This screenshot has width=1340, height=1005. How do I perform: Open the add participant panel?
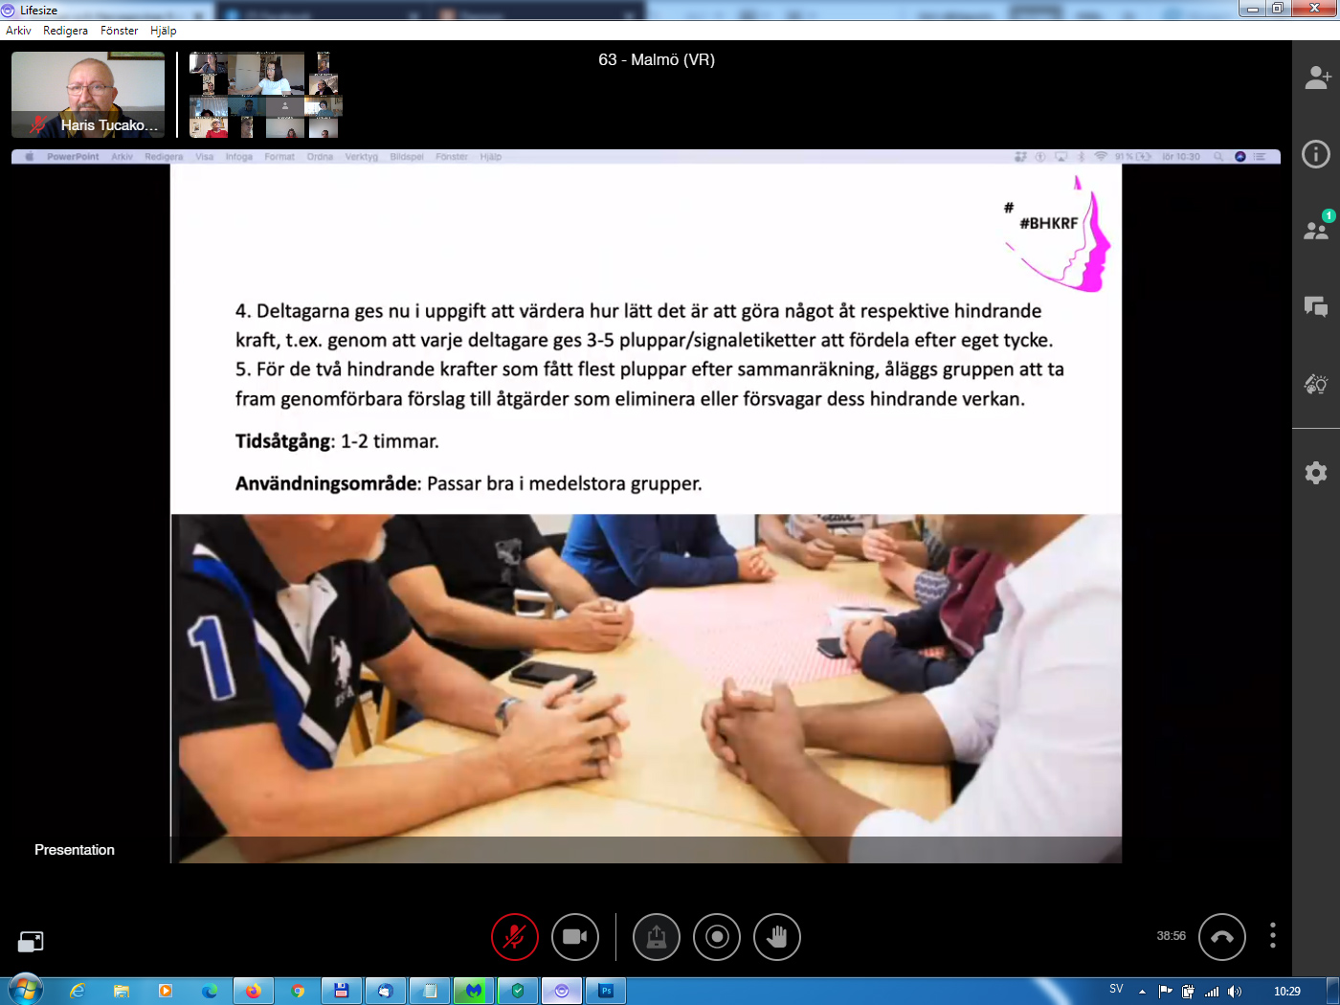[x=1317, y=78]
